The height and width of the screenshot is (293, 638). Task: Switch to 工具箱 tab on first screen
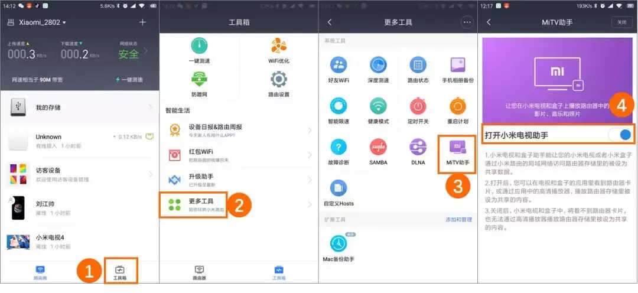coord(120,273)
